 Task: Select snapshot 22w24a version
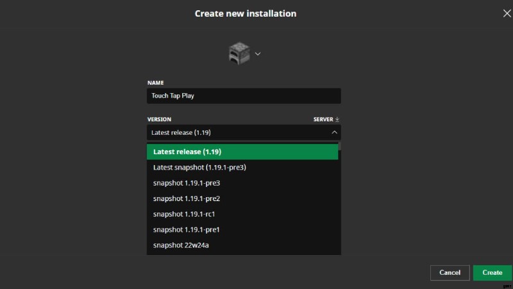[x=242, y=245]
